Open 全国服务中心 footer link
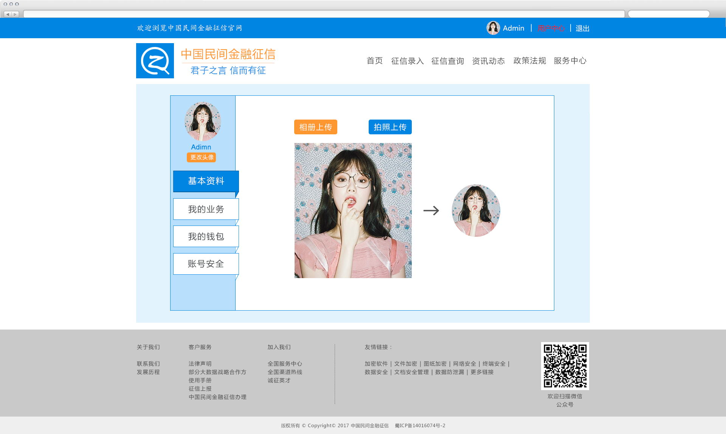The width and height of the screenshot is (726, 434). click(285, 364)
